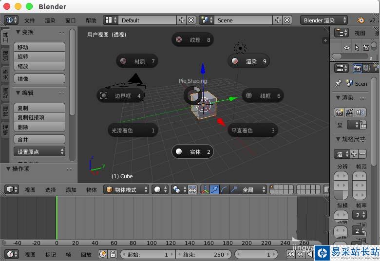Click the 镜像 button
Viewport: 380px width, 261px height.
click(39, 78)
